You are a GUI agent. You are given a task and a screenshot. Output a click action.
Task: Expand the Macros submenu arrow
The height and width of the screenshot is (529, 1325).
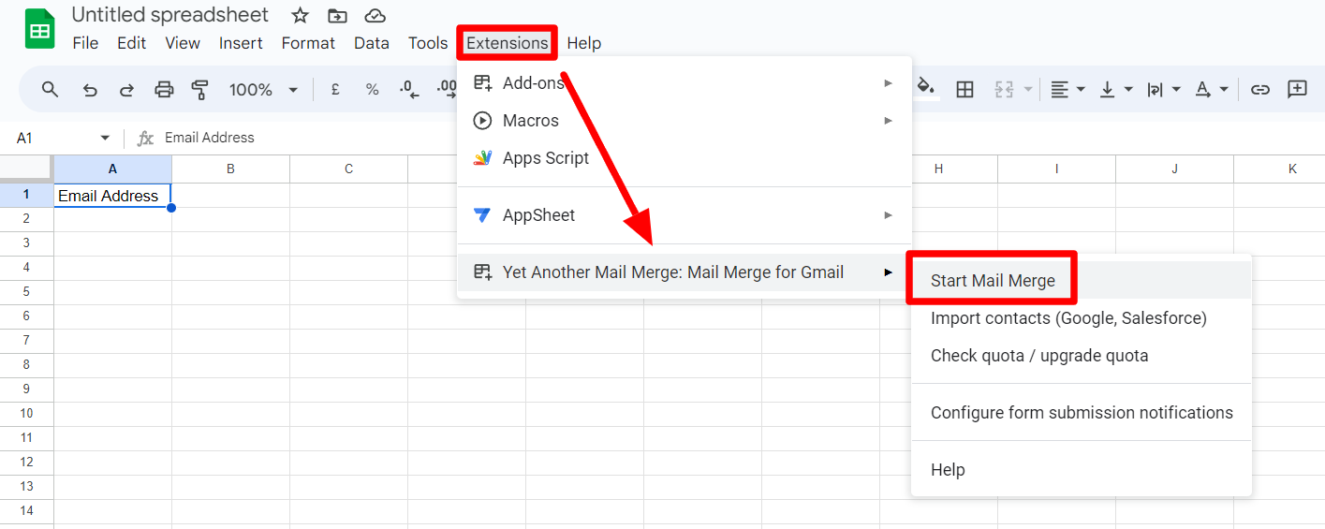pyautogui.click(x=888, y=120)
